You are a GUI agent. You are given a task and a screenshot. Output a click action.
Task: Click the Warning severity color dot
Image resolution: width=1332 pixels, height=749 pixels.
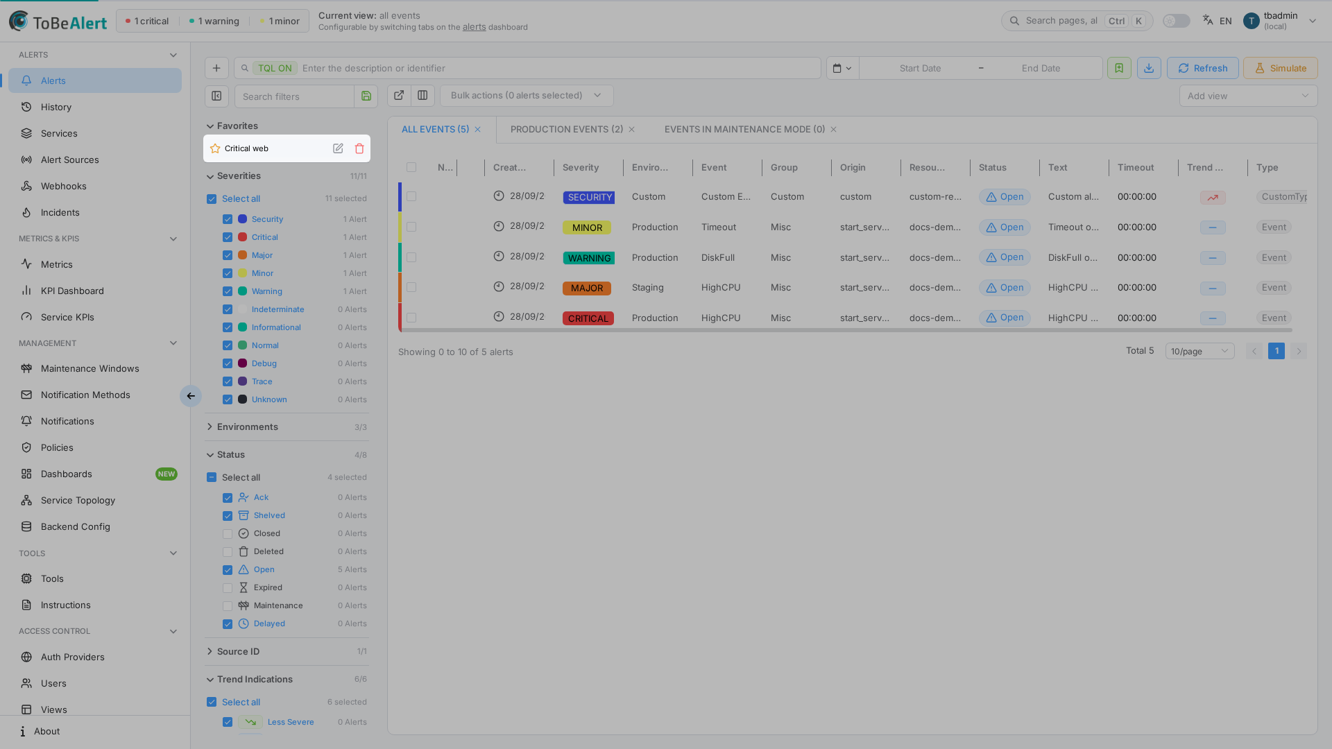click(x=243, y=291)
